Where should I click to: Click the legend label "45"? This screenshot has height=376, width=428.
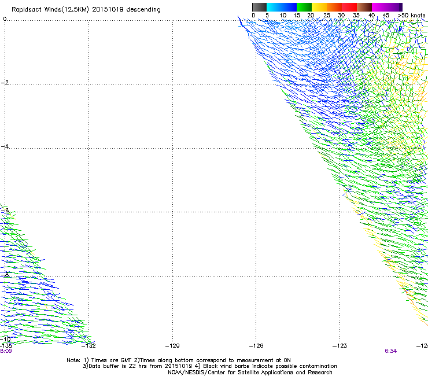coord(386,16)
